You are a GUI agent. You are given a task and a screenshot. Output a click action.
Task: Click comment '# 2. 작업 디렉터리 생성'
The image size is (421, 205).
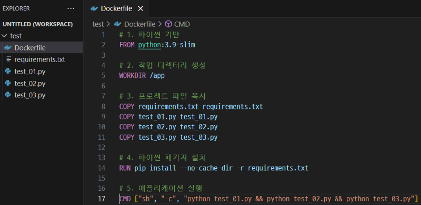(x=163, y=66)
